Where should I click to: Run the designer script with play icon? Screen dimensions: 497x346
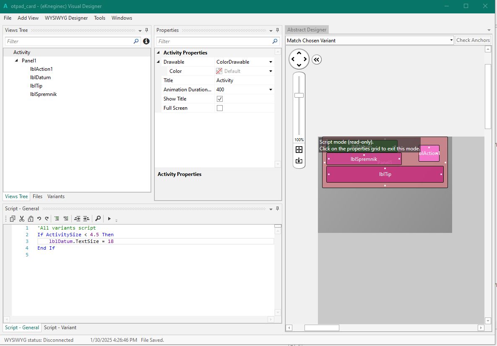point(109,219)
